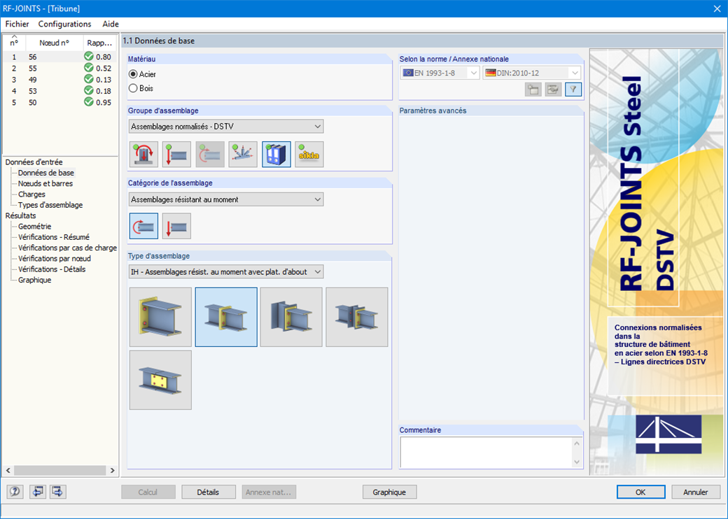Open Types d'assemblage tree item
Image resolution: width=728 pixels, height=519 pixels.
click(x=50, y=204)
